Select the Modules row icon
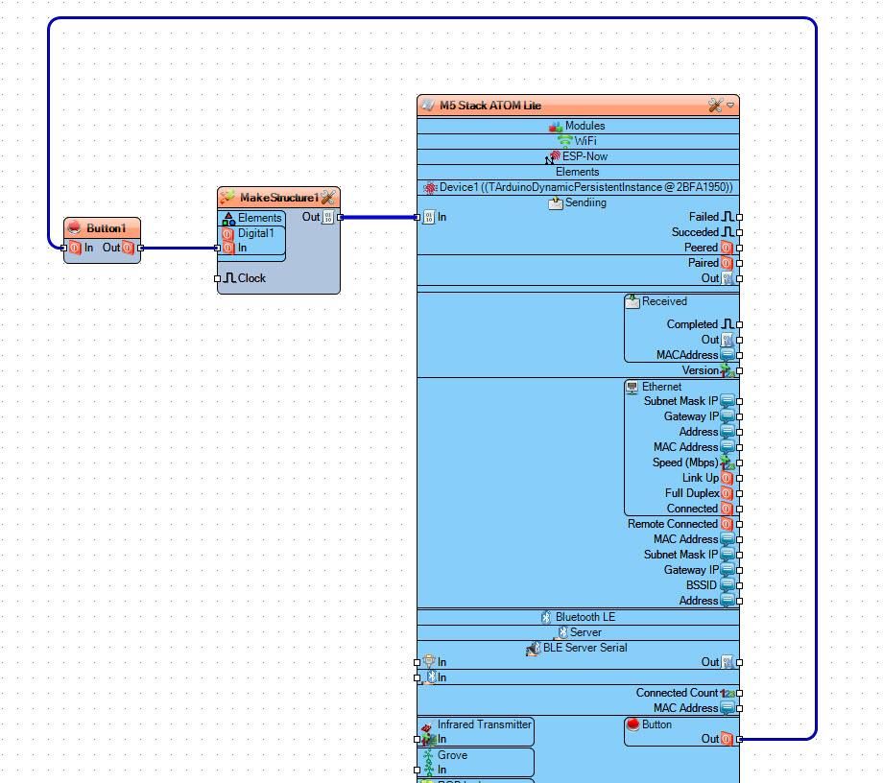The width and height of the screenshot is (883, 783). [x=556, y=126]
